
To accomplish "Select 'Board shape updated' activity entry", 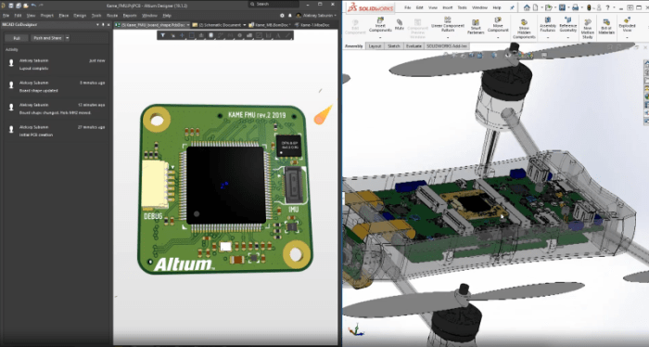I will [56, 86].
